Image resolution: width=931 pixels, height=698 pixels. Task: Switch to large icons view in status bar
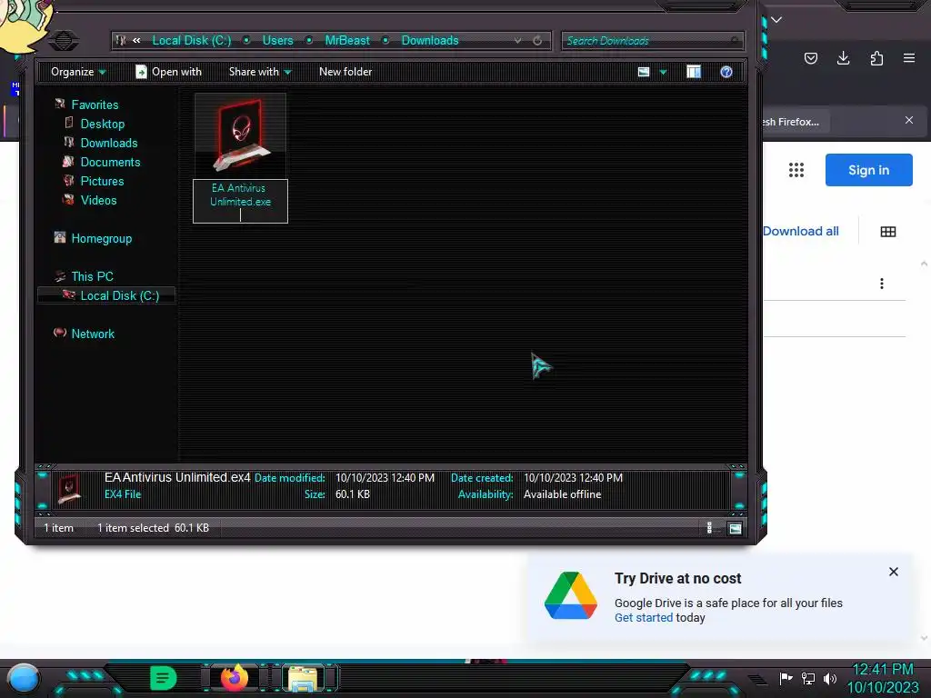pos(735,528)
